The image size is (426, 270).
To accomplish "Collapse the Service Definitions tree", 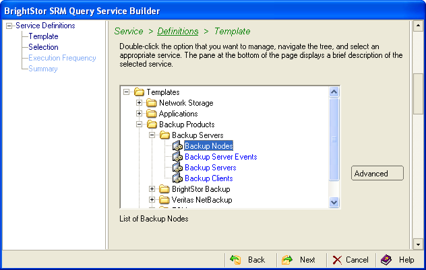I will coord(9,26).
